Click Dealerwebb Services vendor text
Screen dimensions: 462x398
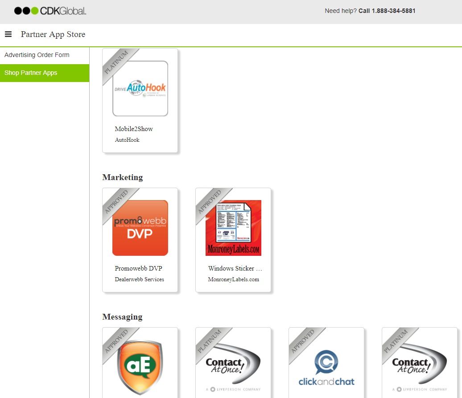coord(140,279)
